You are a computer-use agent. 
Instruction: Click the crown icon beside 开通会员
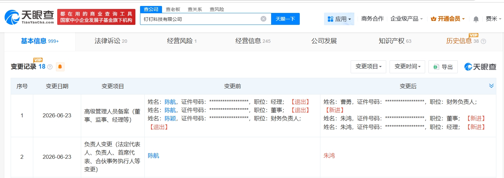[433, 19]
